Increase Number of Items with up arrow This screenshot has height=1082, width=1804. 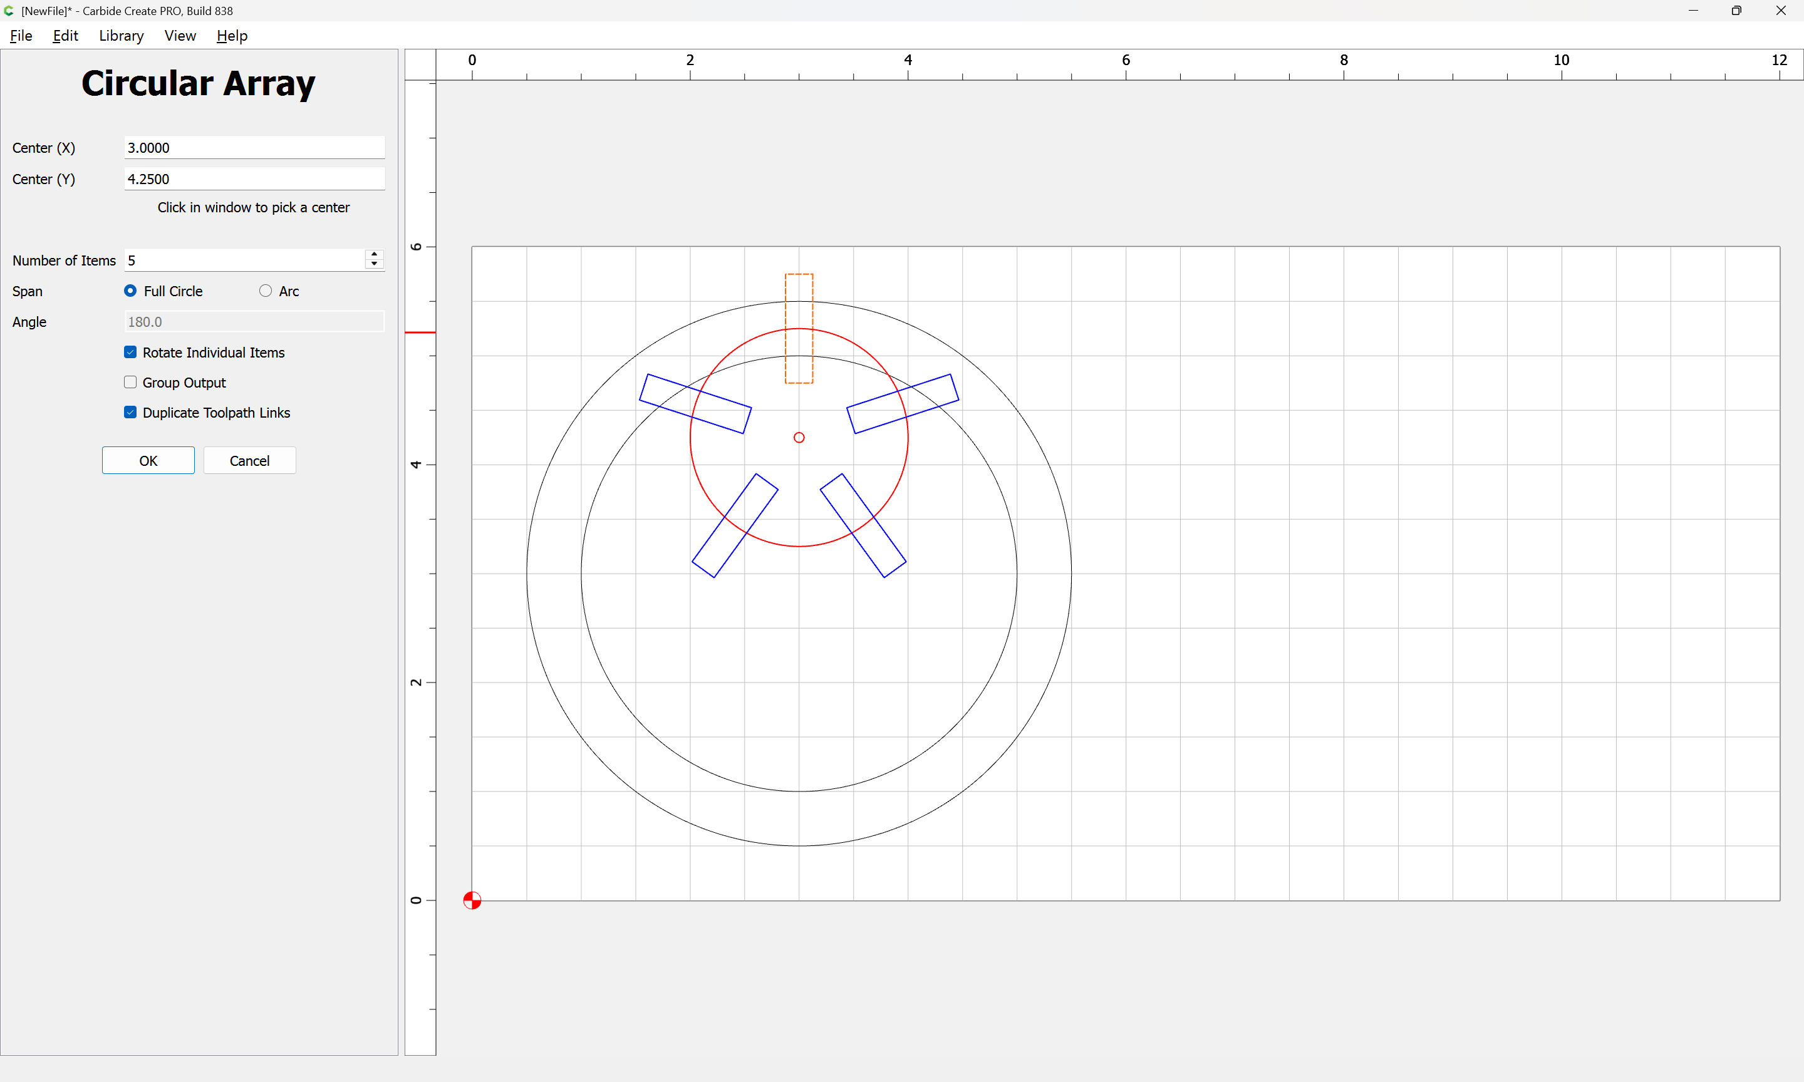pyautogui.click(x=374, y=254)
